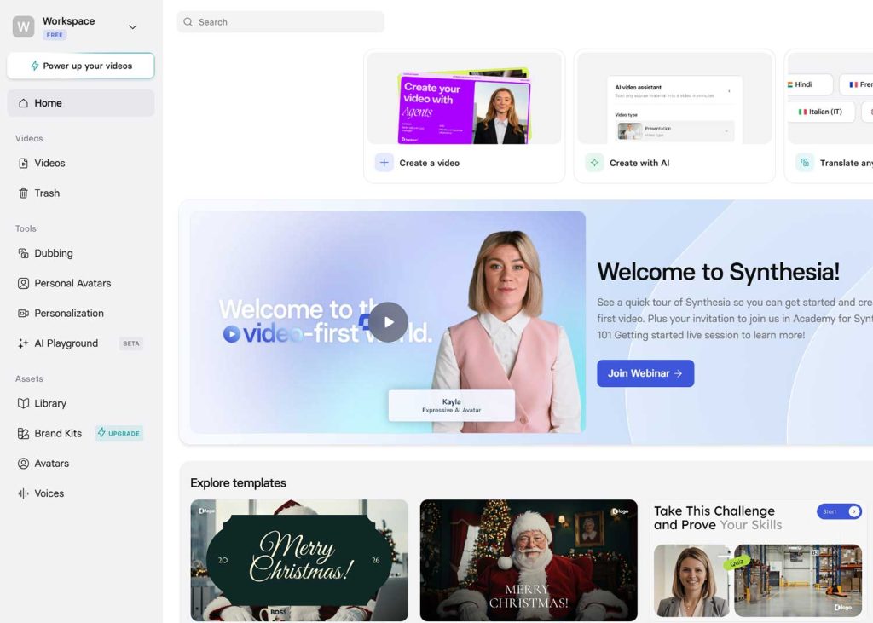Click the FREE plan badge under Workspace
873x623 pixels.
click(x=55, y=35)
